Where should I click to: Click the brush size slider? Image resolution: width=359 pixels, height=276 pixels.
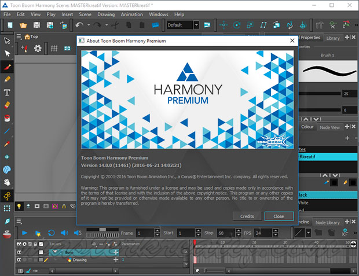click(320, 93)
